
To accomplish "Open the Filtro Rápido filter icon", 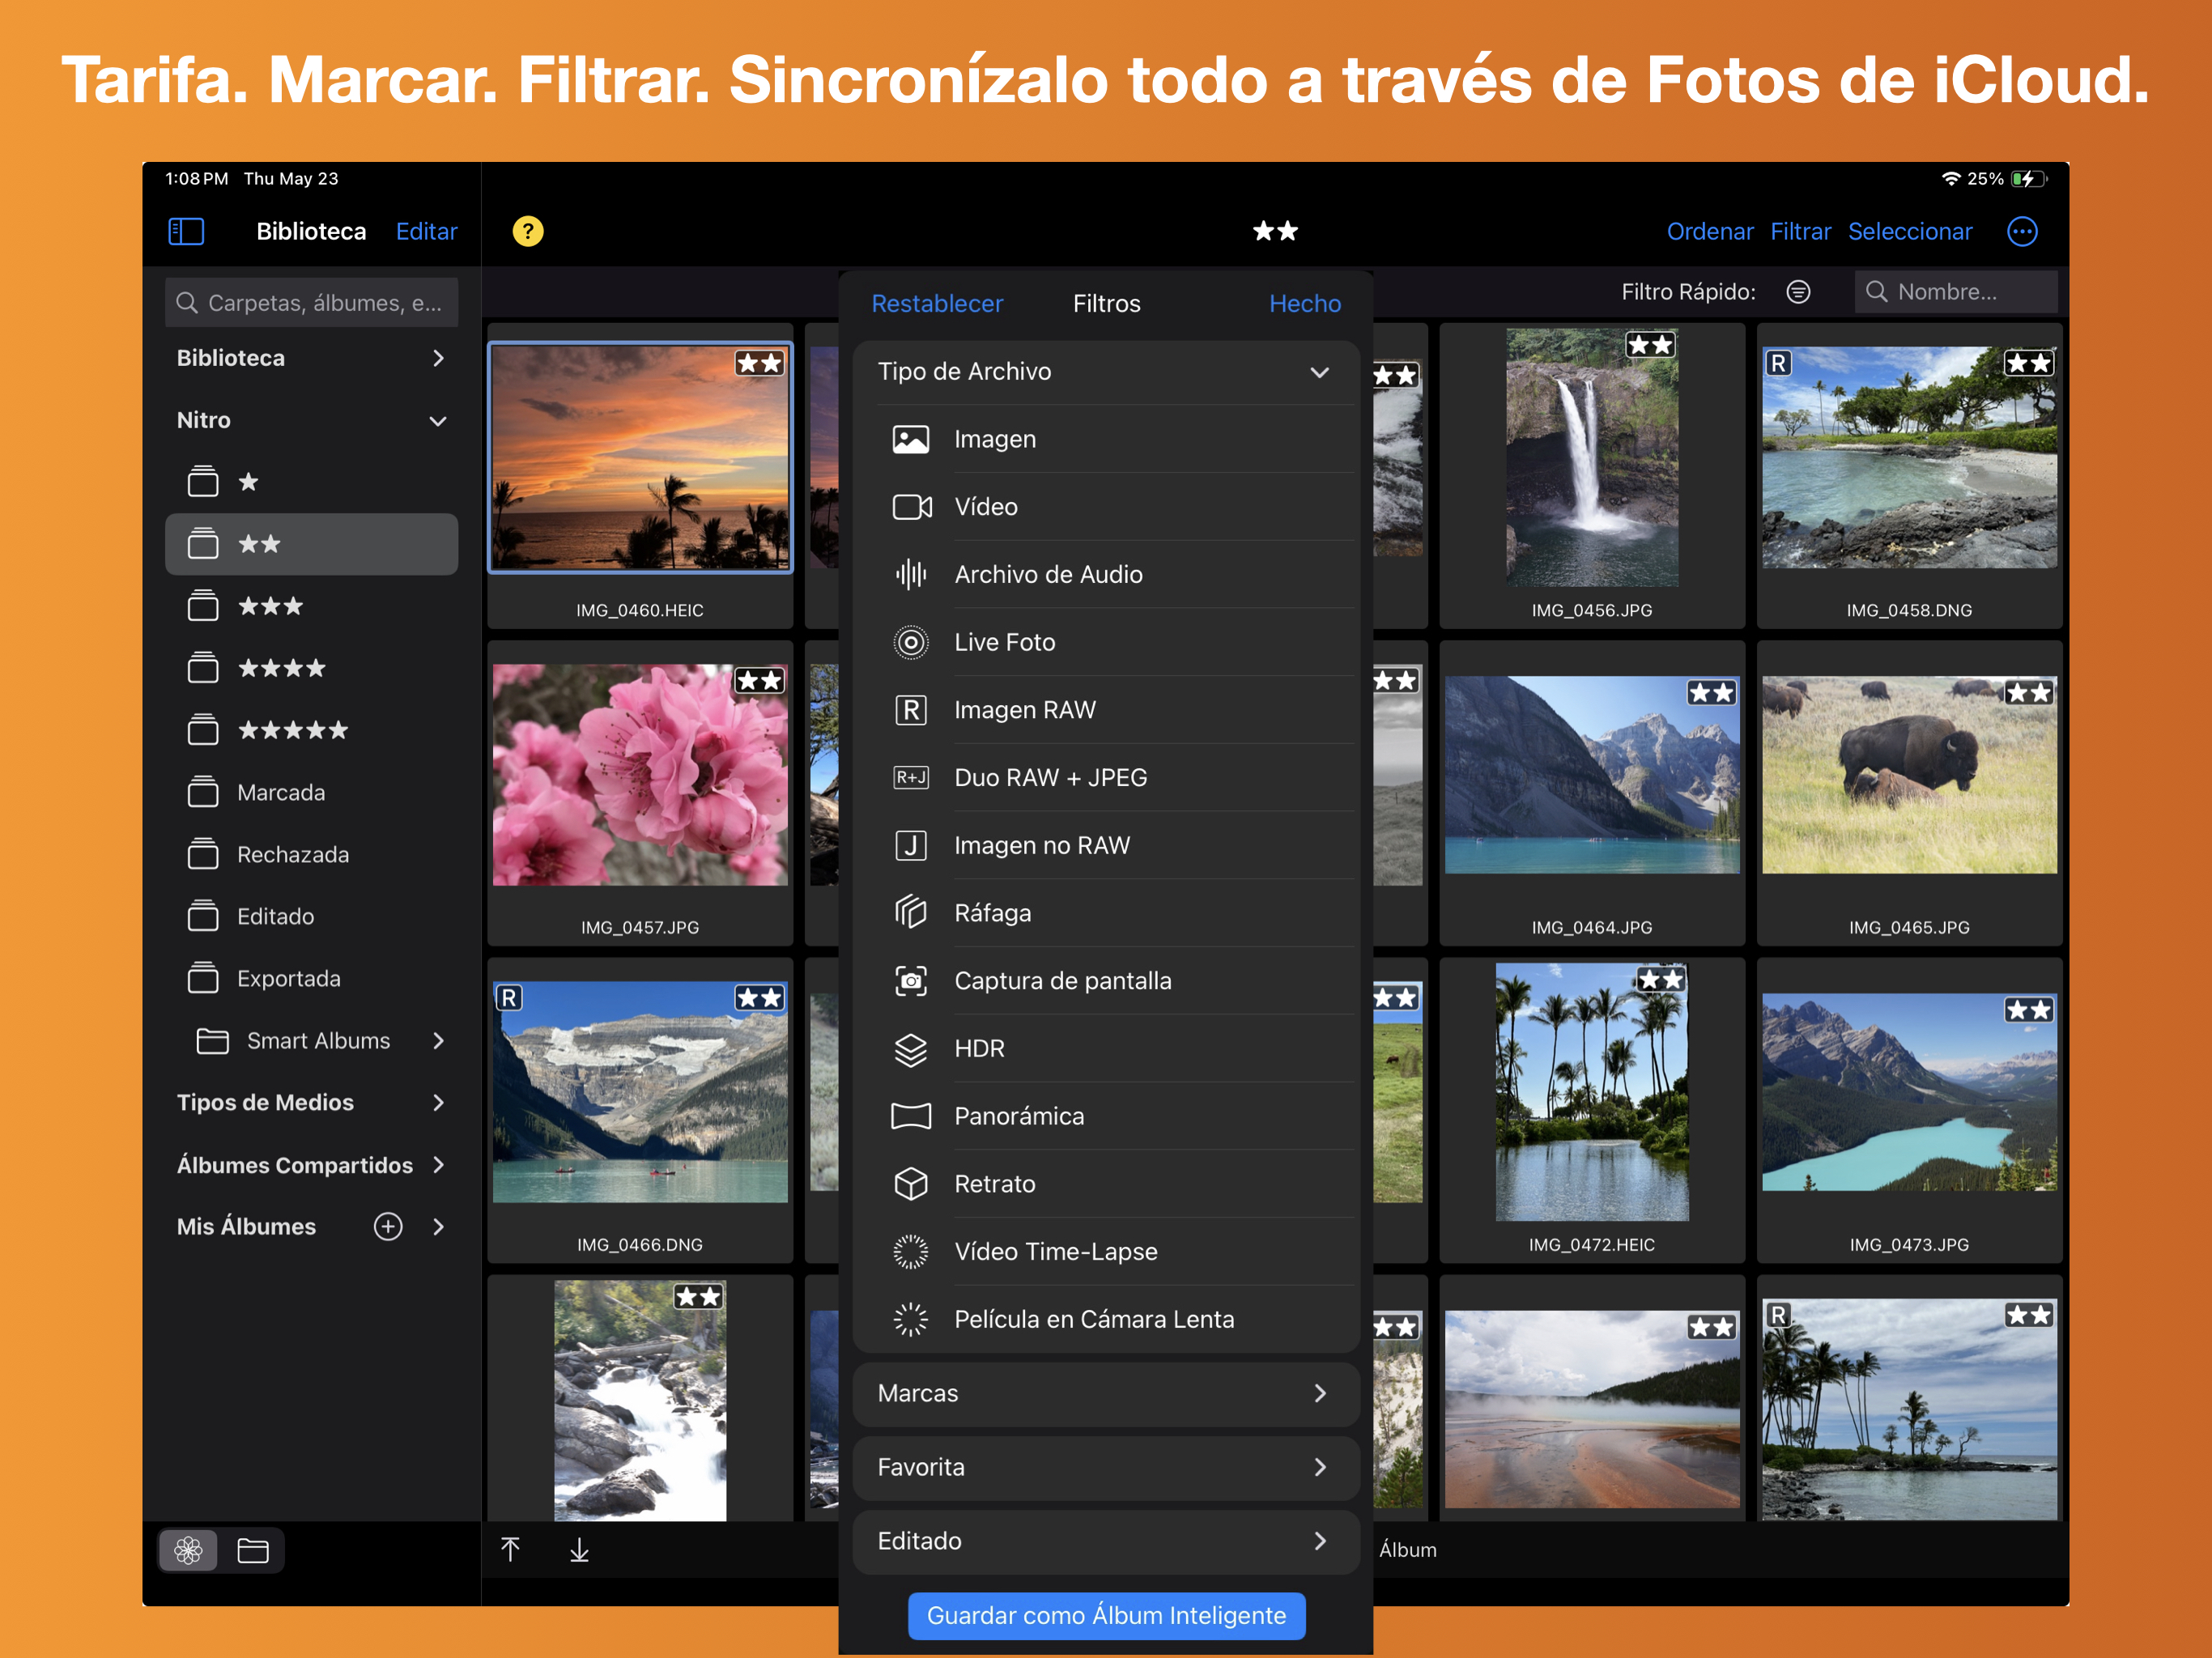I will (1798, 292).
